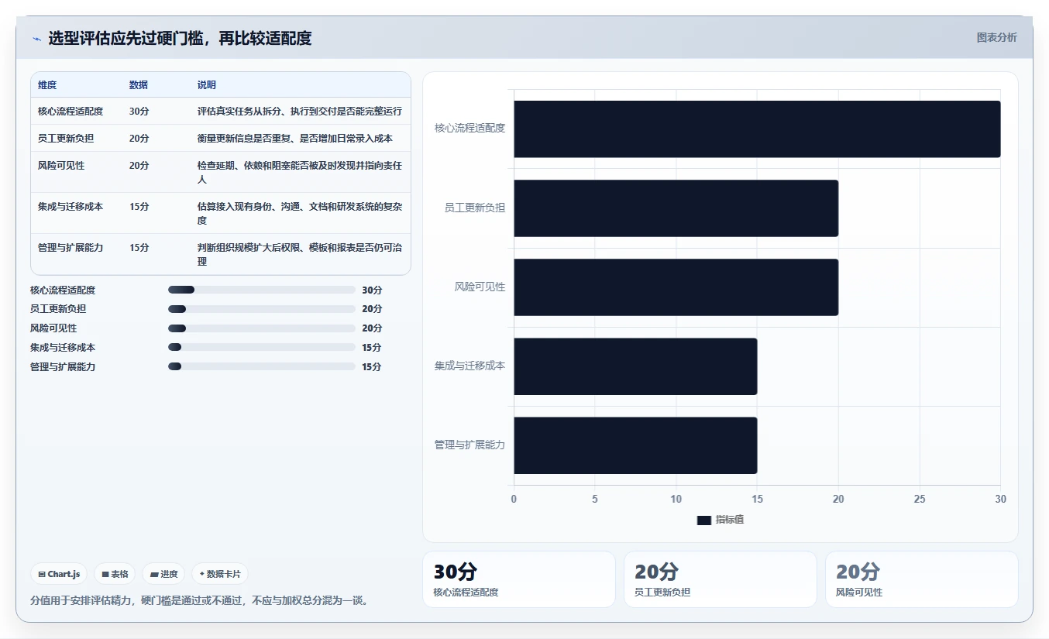Image resolution: width=1049 pixels, height=639 pixels.
Task: Click the 说明 column header
Action: (207, 84)
